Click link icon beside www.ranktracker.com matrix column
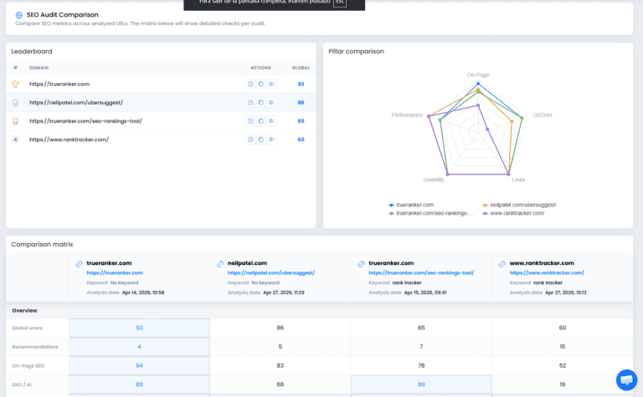The width and height of the screenshot is (643, 397). [x=502, y=264]
